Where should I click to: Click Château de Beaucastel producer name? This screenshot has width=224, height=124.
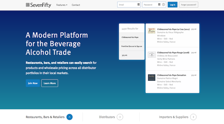[x=167, y=56]
